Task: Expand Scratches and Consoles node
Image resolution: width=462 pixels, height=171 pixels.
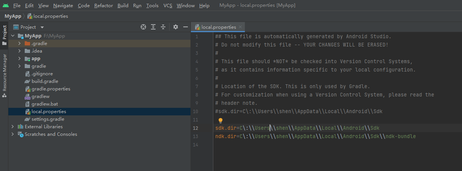Action: [x=13, y=134]
